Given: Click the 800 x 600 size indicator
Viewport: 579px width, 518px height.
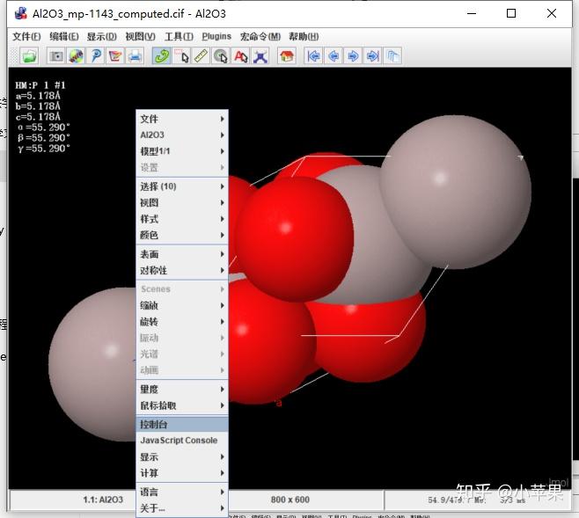Looking at the screenshot, I should pyautogui.click(x=290, y=500).
